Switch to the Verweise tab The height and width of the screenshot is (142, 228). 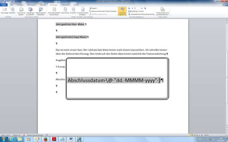pyautogui.click(x=43, y=5)
